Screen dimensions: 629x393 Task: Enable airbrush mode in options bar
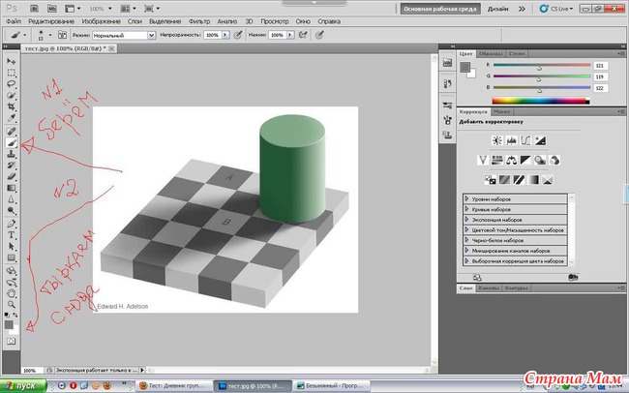(303, 35)
